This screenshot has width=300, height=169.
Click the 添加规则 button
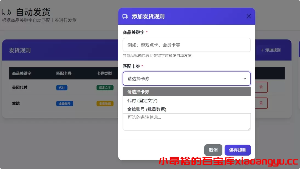pyautogui.click(x=270, y=50)
